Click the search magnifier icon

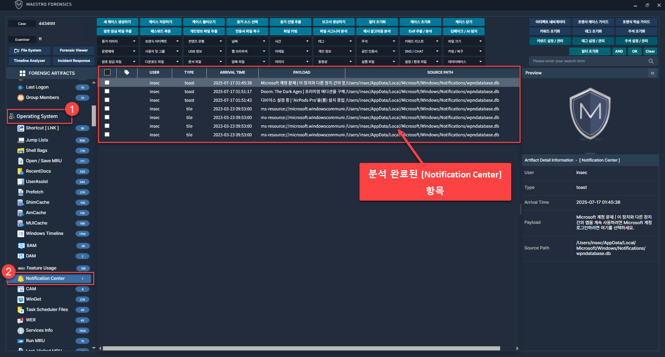pos(651,61)
